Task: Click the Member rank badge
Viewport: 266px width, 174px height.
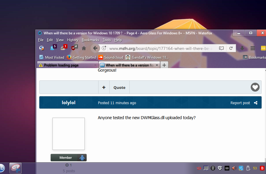Action: (x=69, y=158)
